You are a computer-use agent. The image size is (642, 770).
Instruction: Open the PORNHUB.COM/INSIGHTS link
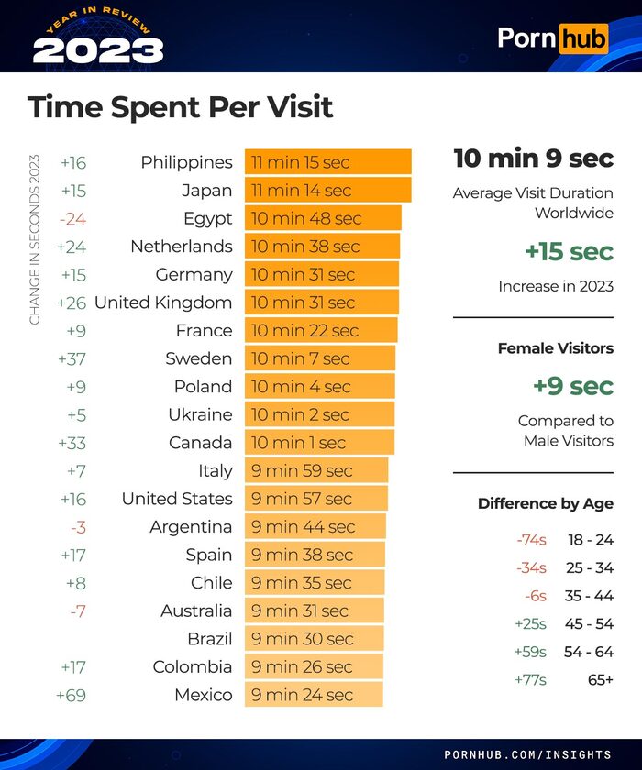[528, 753]
